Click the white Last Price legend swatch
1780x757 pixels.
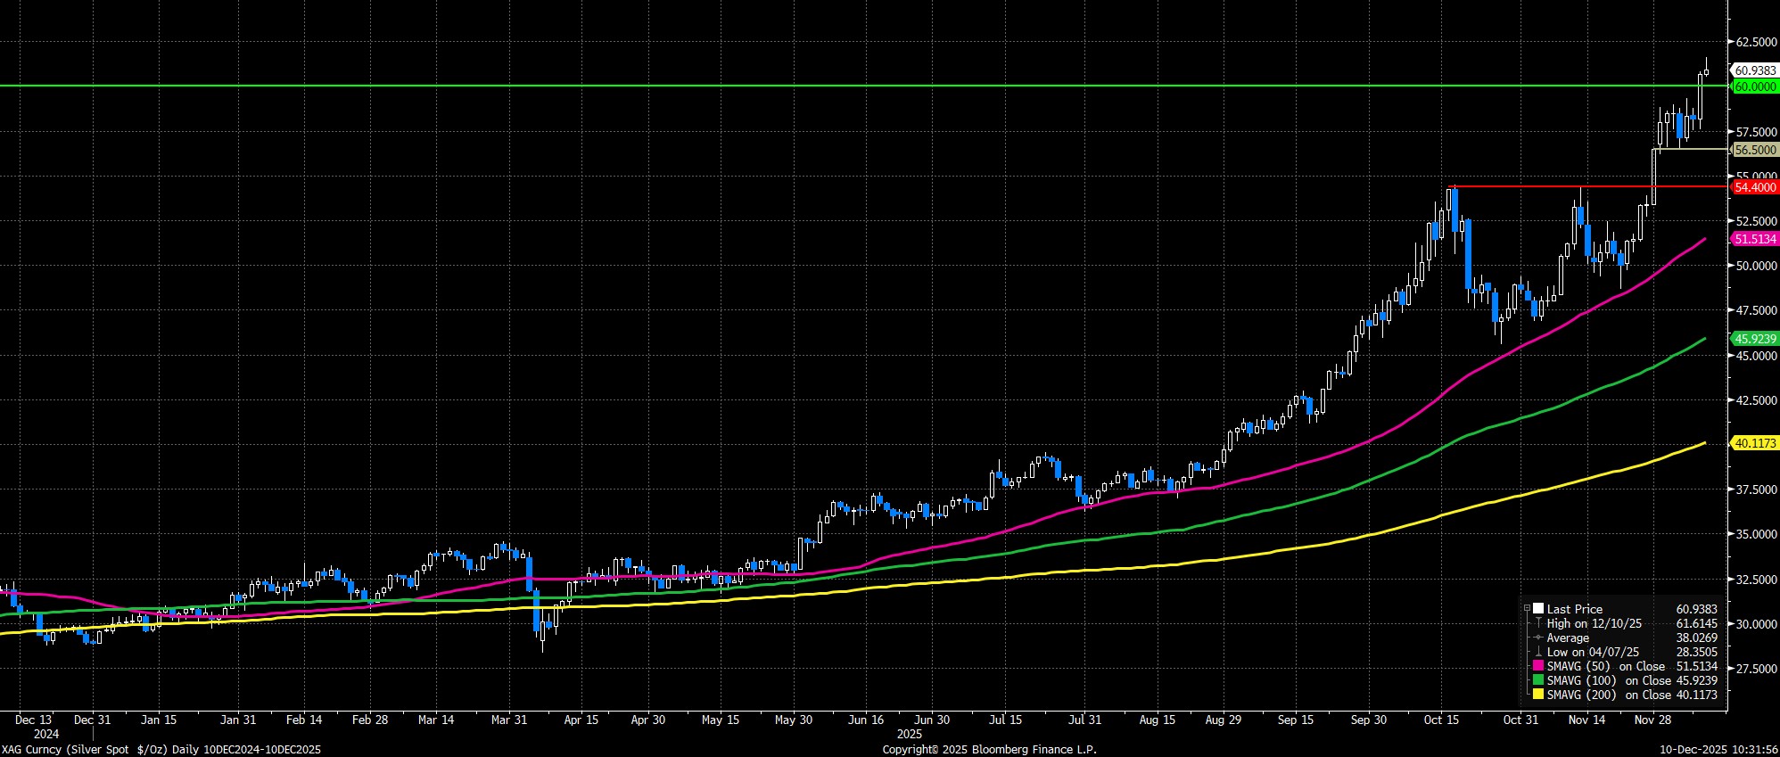[1538, 609]
